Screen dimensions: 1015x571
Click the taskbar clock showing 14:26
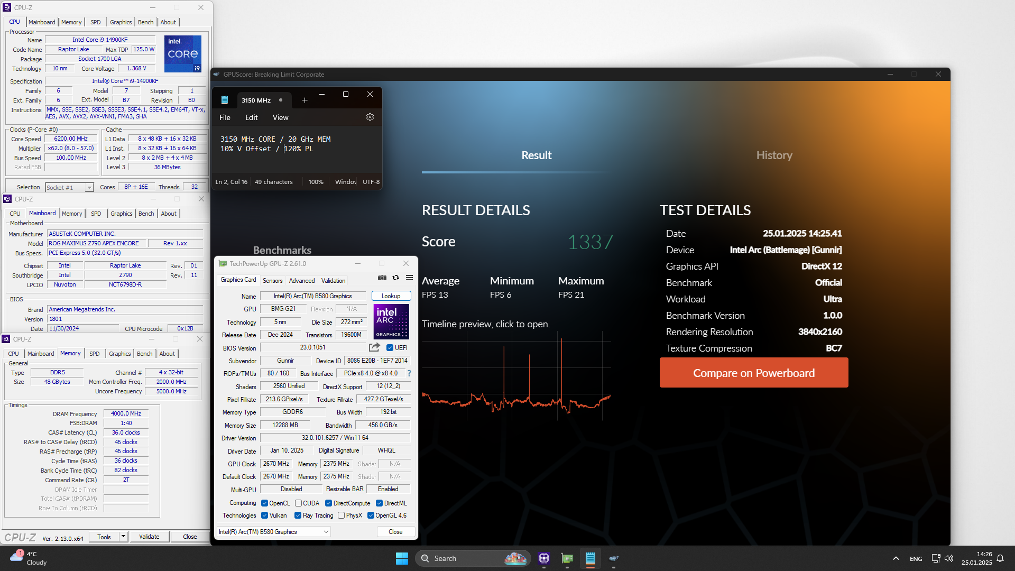pos(976,558)
